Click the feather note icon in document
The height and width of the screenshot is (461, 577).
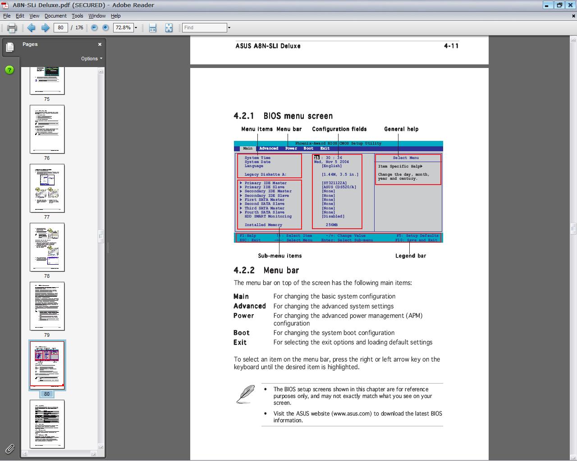245,394
